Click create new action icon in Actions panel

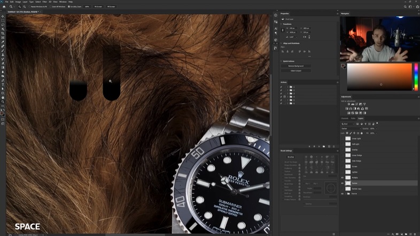coord(329,146)
